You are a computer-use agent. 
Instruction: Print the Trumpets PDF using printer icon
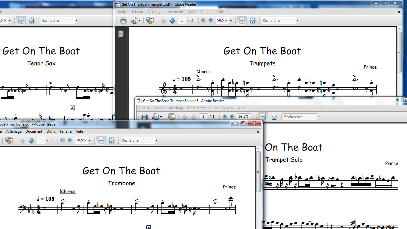click(123, 21)
